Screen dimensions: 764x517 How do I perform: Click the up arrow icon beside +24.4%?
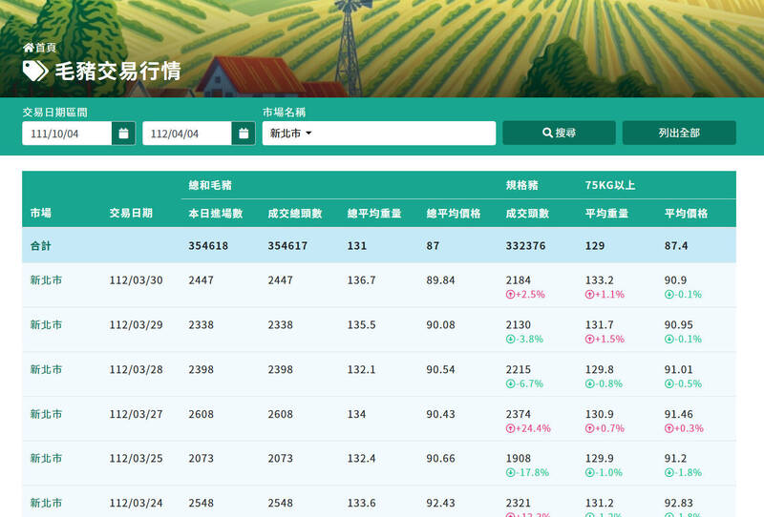pyautogui.click(x=511, y=428)
